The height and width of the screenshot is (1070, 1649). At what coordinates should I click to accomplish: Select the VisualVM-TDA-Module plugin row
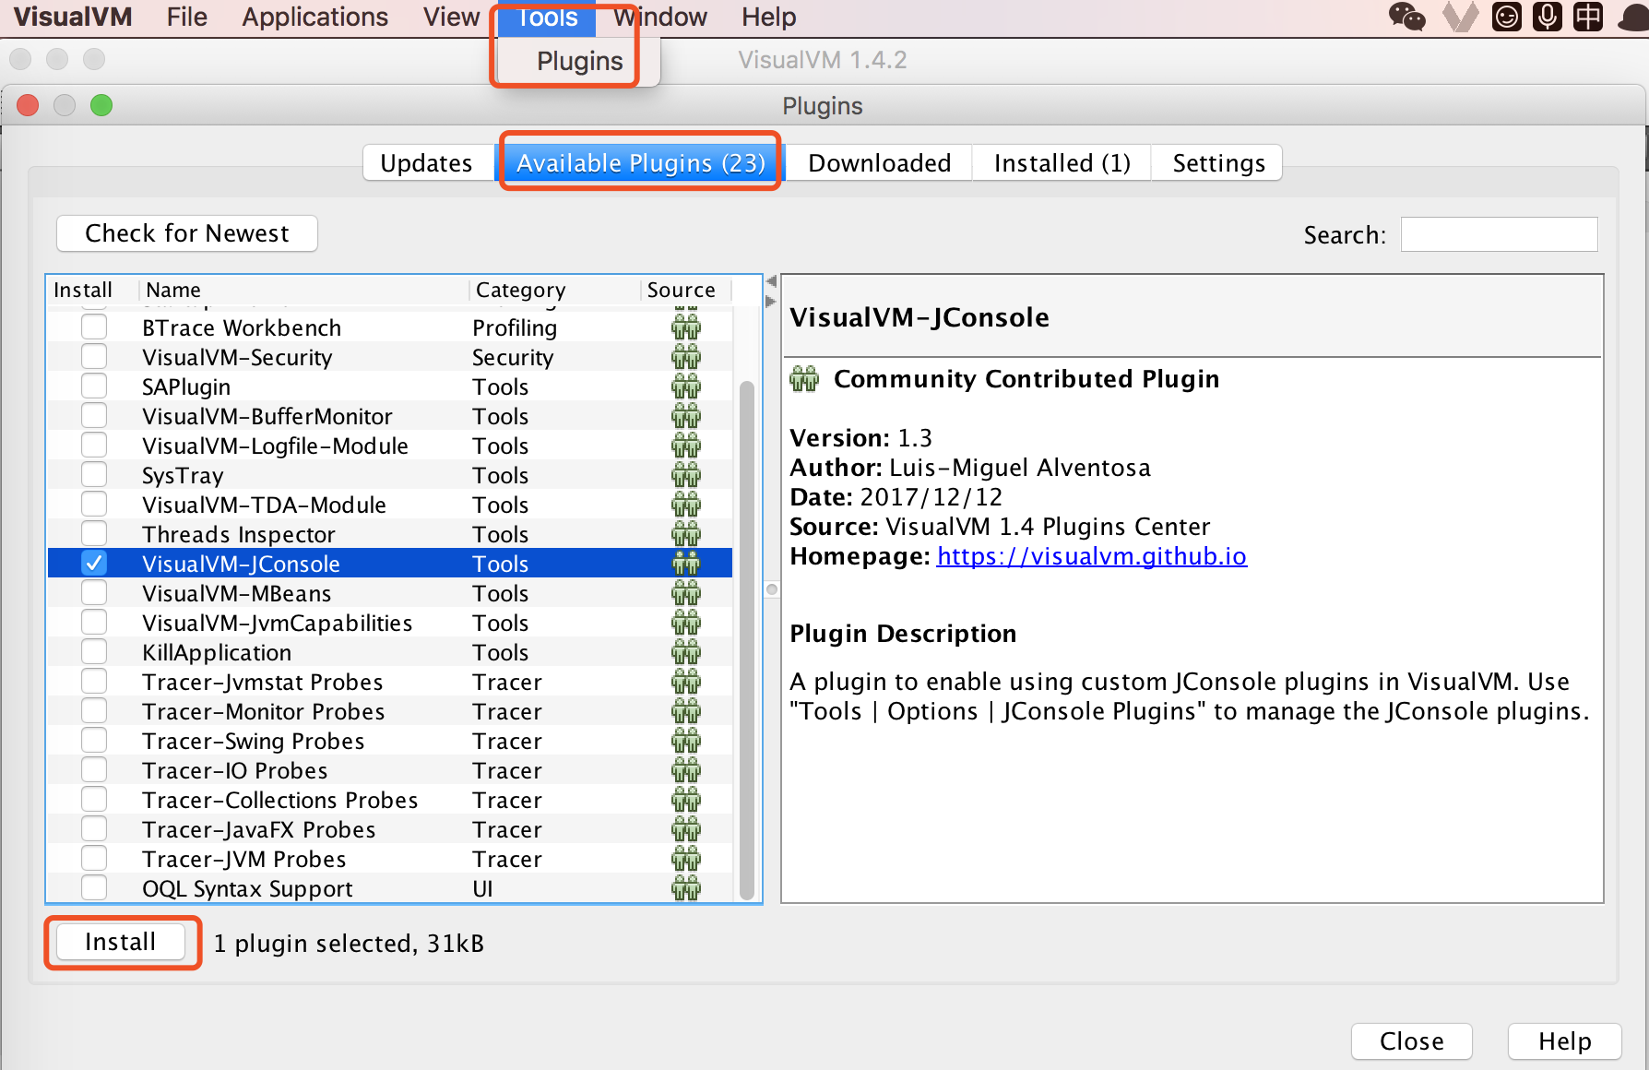pyautogui.click(x=390, y=505)
